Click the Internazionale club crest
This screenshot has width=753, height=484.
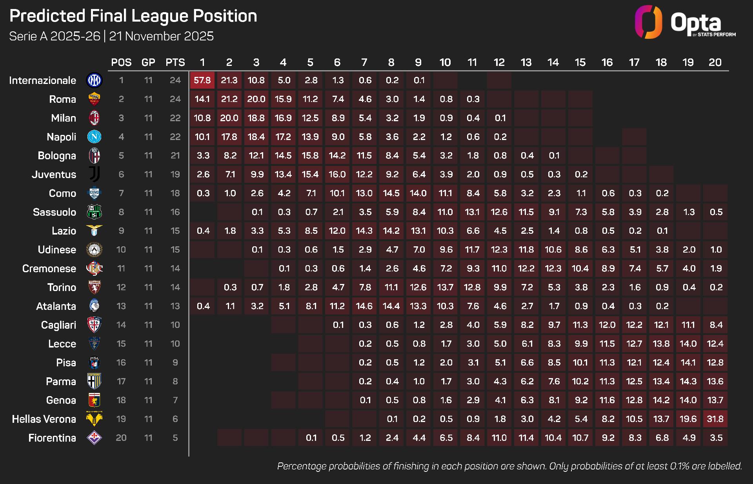coord(94,80)
